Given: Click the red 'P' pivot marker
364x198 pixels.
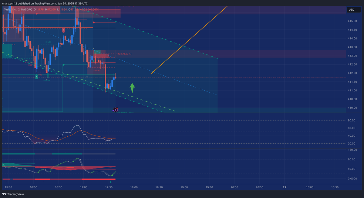Looking at the screenshot, I should tap(63, 30).
